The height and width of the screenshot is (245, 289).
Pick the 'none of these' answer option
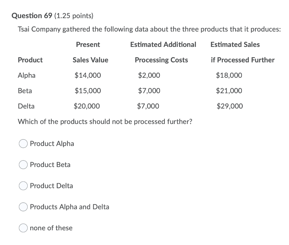[23, 228]
